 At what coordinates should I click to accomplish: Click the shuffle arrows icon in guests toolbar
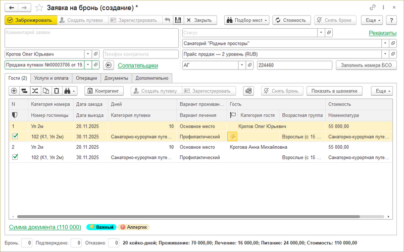pyautogui.click(x=35, y=91)
